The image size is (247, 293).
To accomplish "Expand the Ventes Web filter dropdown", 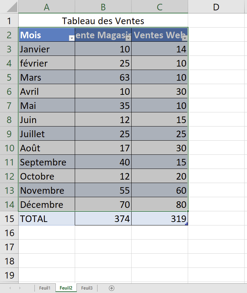I will pos(185,38).
